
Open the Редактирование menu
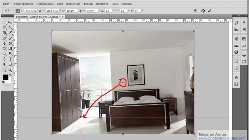tap(23, 4)
